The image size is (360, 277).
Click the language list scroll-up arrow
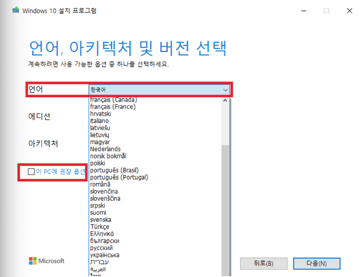coord(225,100)
